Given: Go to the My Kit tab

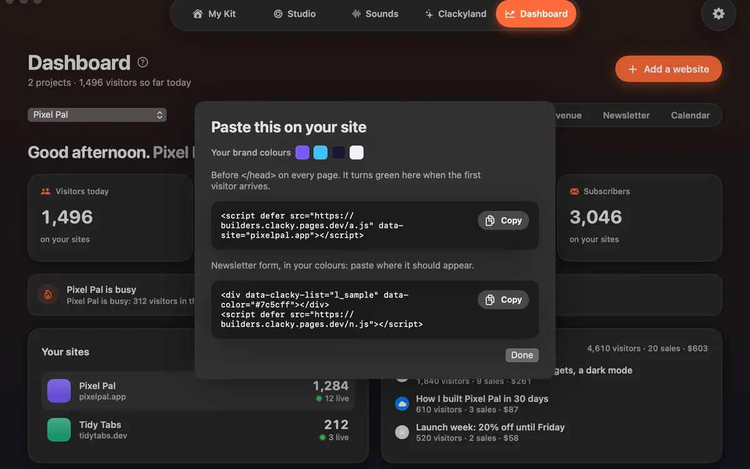Looking at the screenshot, I should (x=214, y=14).
